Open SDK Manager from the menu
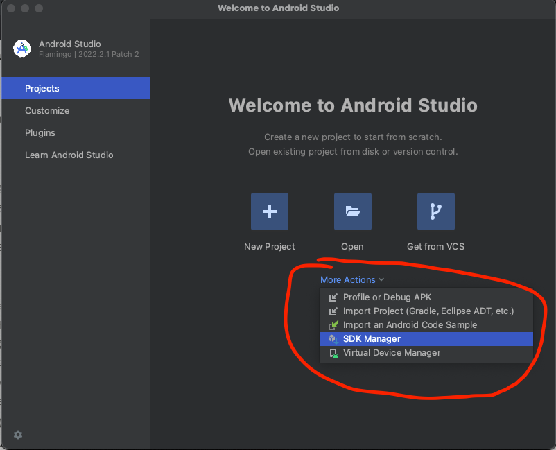Viewport: 556px width, 450px height. click(x=426, y=339)
